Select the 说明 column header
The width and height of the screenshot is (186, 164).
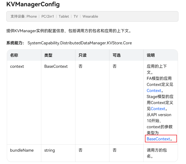151,55
